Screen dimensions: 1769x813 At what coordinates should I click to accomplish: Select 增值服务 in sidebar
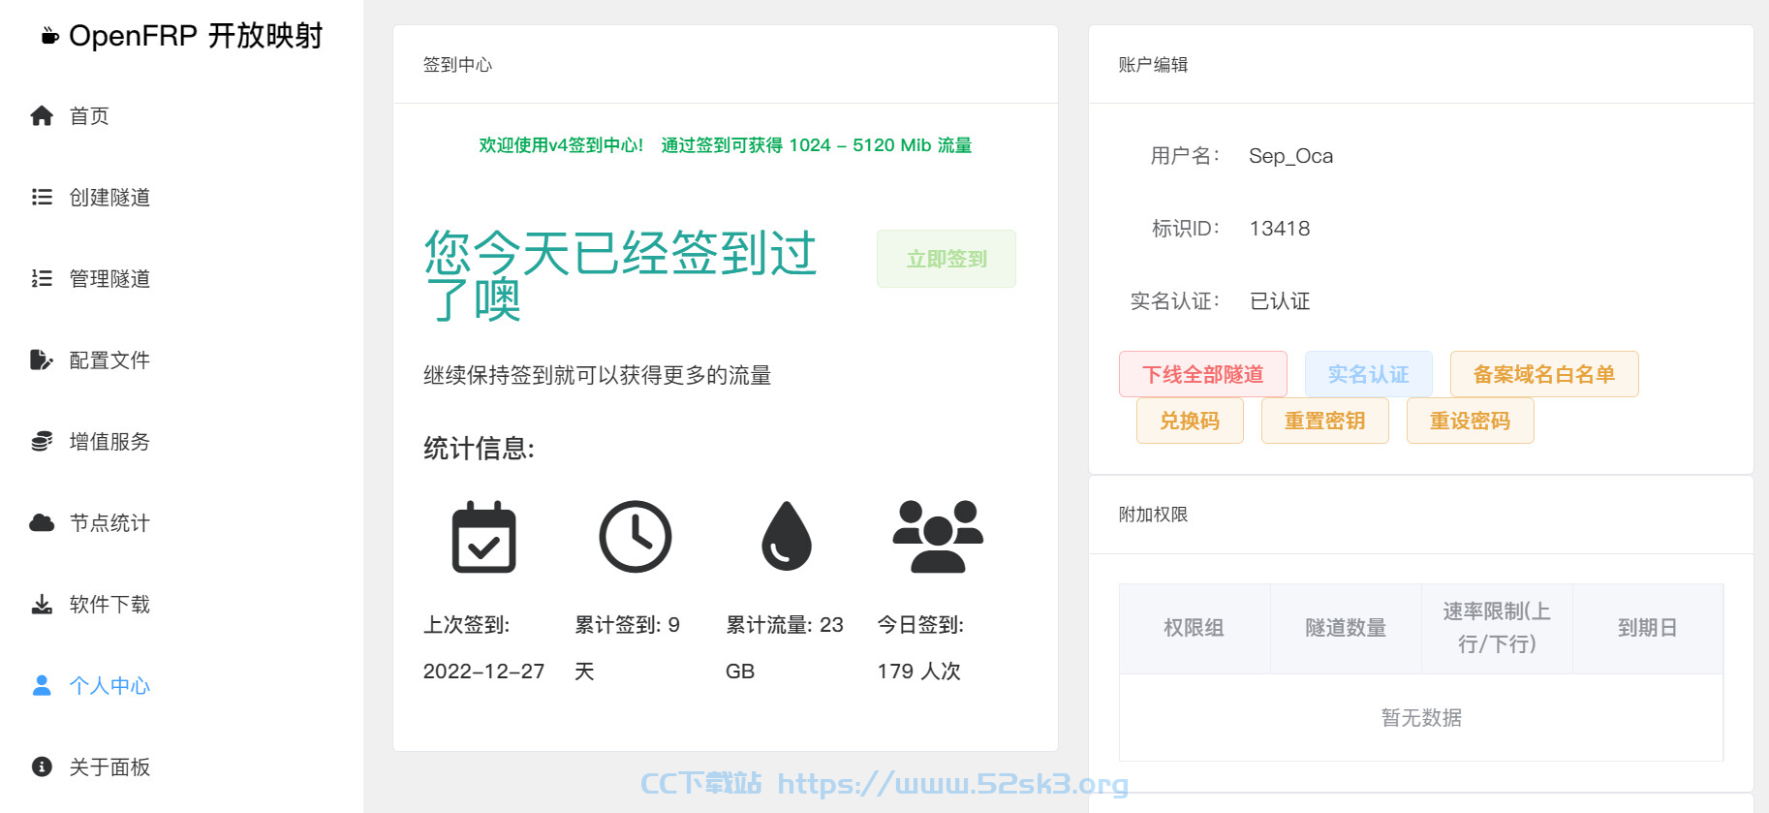[109, 442]
